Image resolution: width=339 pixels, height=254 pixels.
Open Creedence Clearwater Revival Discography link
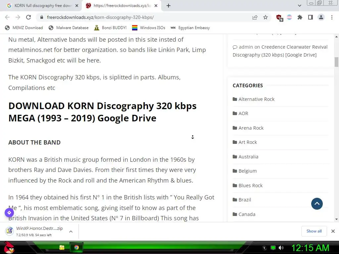click(x=280, y=51)
